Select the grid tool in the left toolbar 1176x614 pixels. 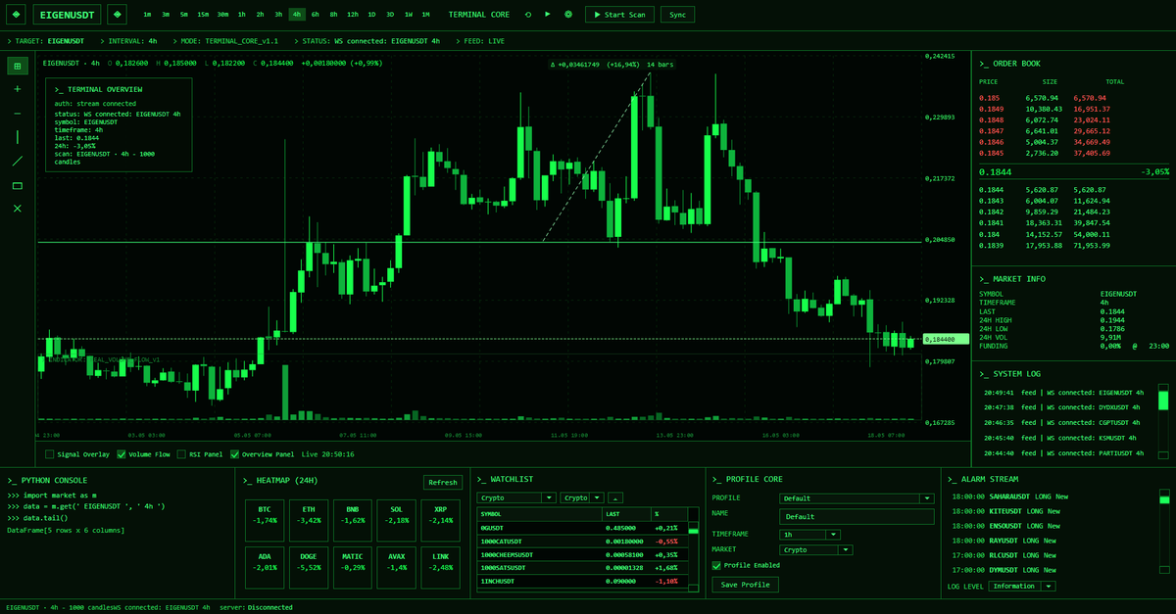[x=18, y=66]
